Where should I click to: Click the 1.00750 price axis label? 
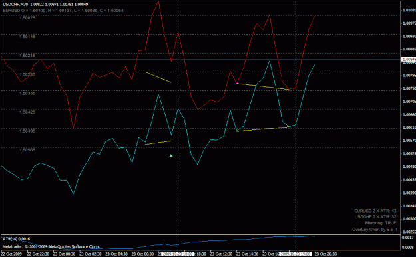click(x=409, y=88)
